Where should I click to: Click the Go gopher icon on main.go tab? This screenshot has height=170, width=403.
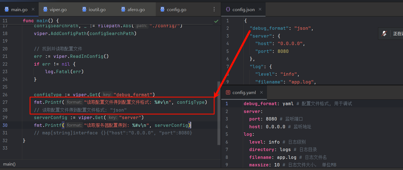7,9
